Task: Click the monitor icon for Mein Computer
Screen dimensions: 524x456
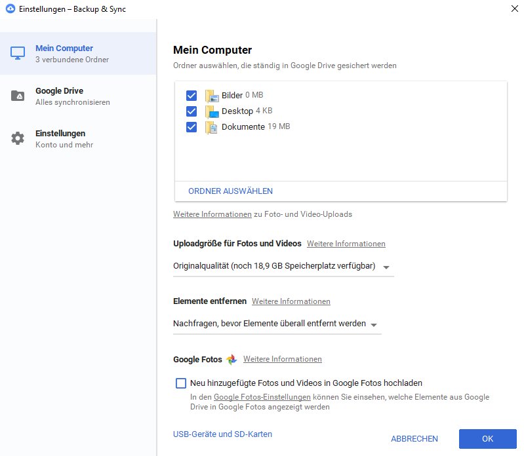Action: pyautogui.click(x=18, y=53)
